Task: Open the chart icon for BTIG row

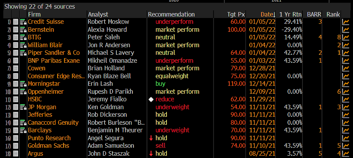Action: [x=345, y=37]
